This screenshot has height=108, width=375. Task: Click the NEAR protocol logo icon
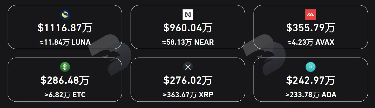pos(188,15)
